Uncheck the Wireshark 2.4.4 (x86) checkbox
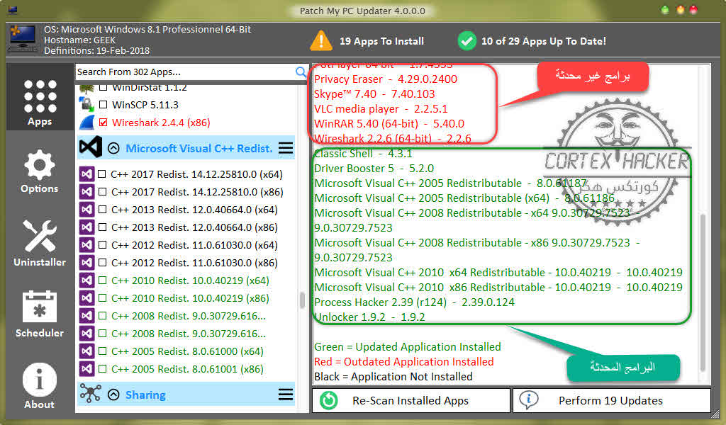This screenshot has height=425, width=726. click(104, 123)
